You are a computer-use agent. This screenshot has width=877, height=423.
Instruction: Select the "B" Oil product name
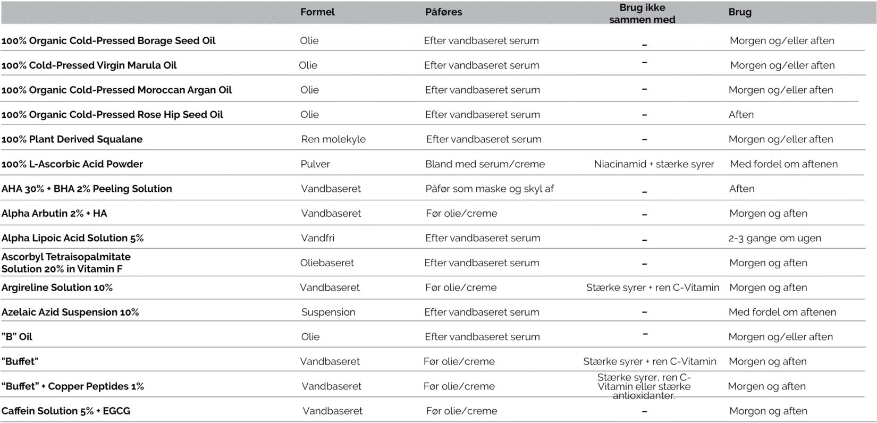[17, 337]
